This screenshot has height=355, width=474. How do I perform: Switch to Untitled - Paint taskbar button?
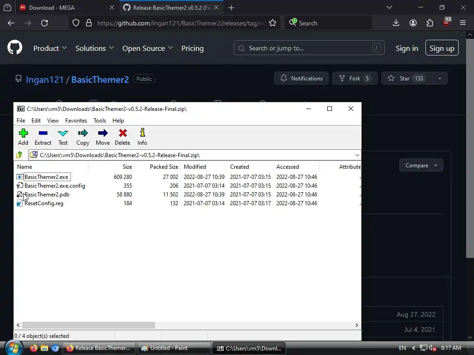[174, 348]
